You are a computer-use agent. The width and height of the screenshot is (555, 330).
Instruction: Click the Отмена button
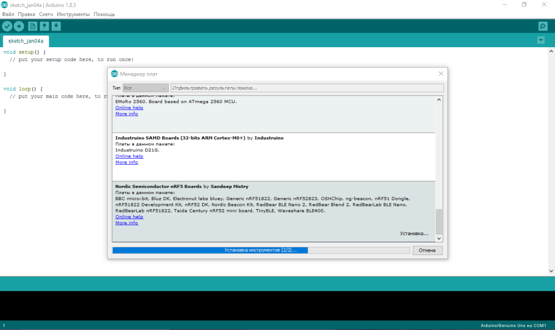pos(427,250)
